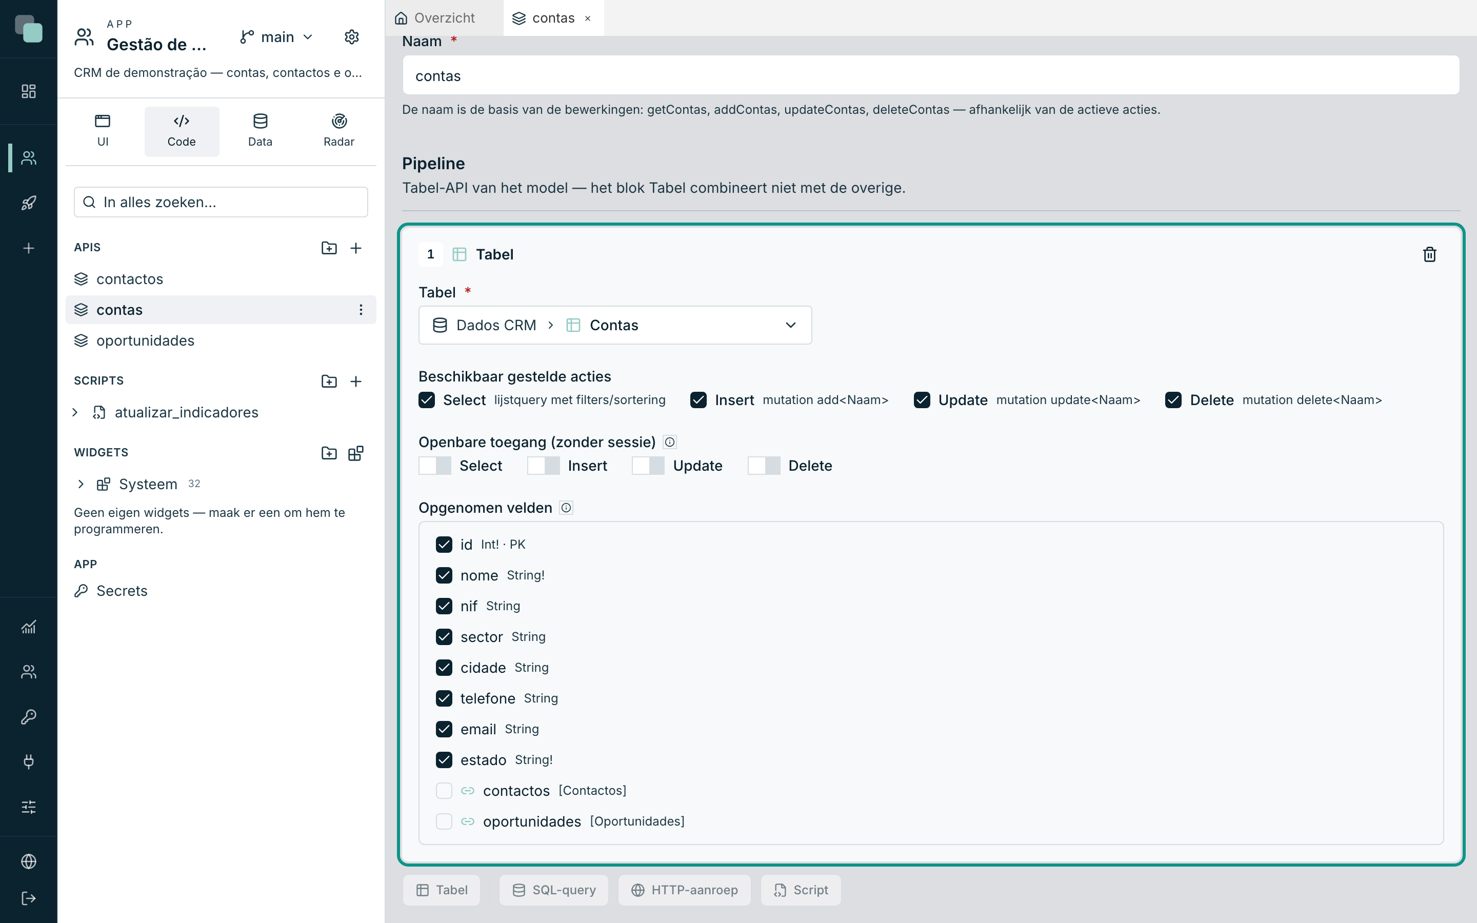
Task: Open the active users icon in left rail
Action: (29, 158)
